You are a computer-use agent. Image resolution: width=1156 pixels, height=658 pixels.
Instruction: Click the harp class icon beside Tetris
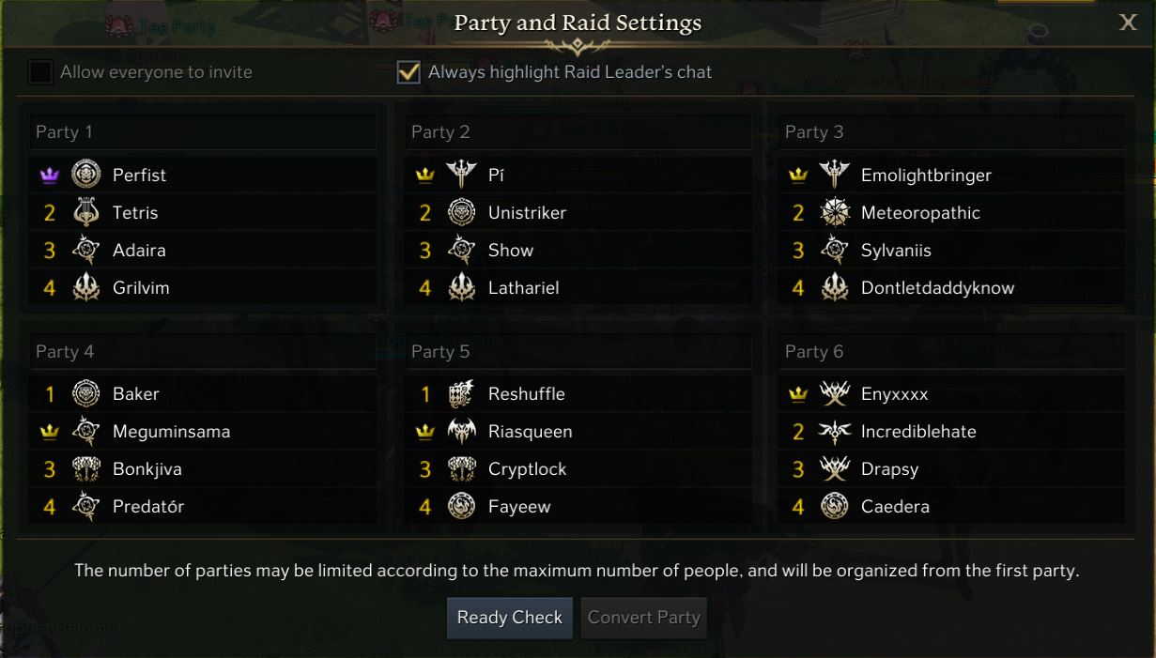tap(86, 213)
